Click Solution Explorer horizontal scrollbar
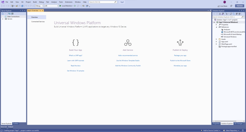This screenshot has width=246, height=132. pos(225,121)
